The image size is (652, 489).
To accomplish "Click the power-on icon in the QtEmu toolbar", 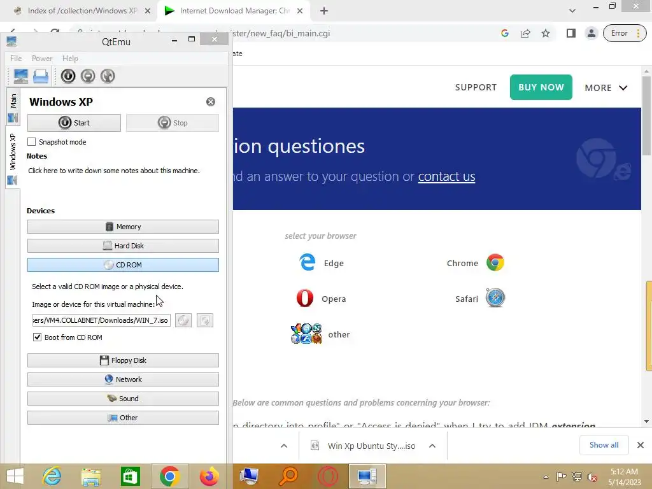I will point(68,76).
